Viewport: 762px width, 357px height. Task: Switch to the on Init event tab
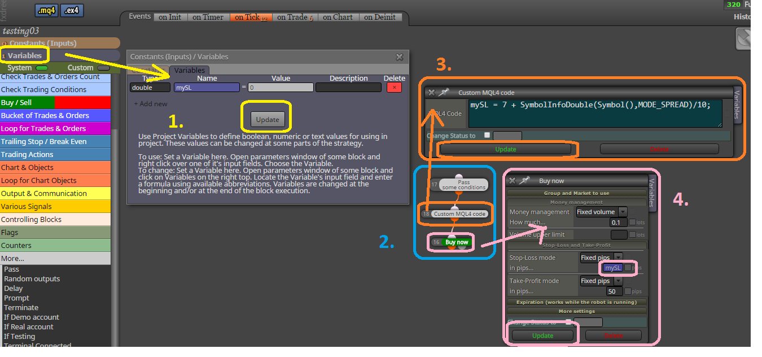point(170,17)
